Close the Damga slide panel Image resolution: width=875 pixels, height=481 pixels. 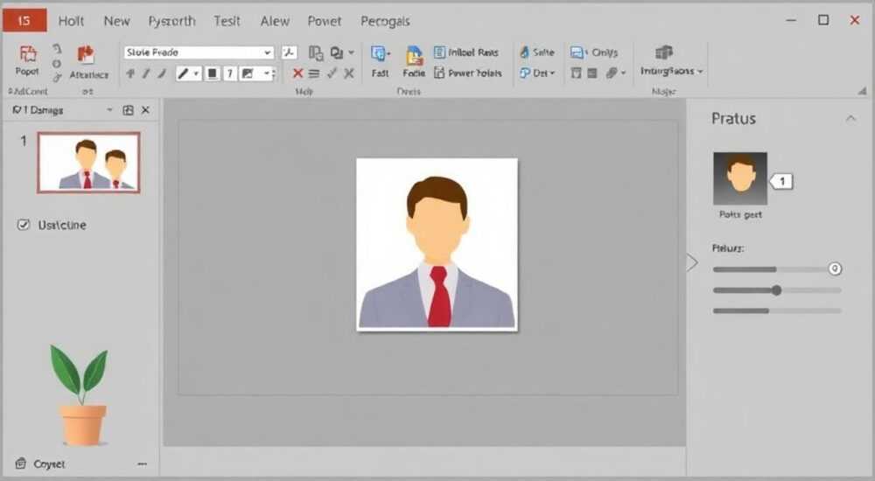[x=145, y=110]
